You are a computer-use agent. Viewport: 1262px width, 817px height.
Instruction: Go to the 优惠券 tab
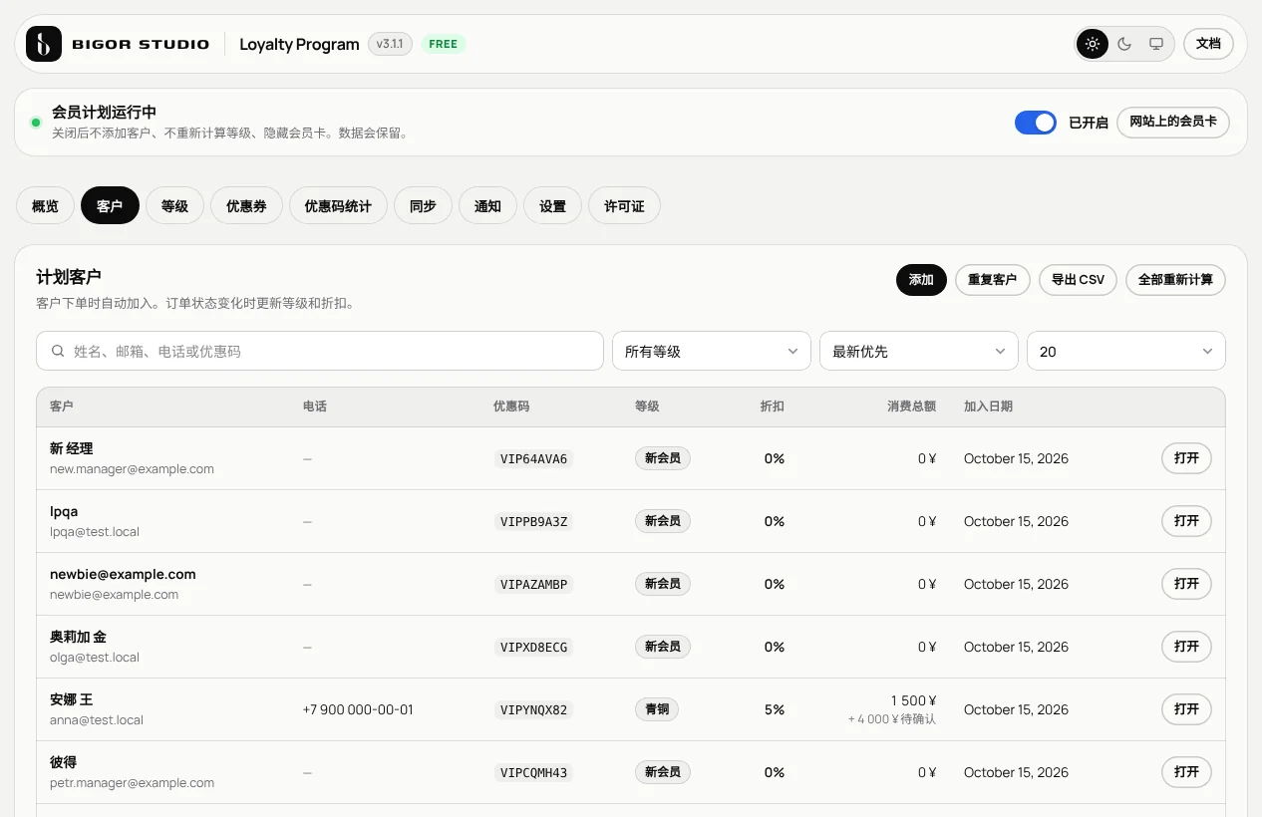[246, 206]
